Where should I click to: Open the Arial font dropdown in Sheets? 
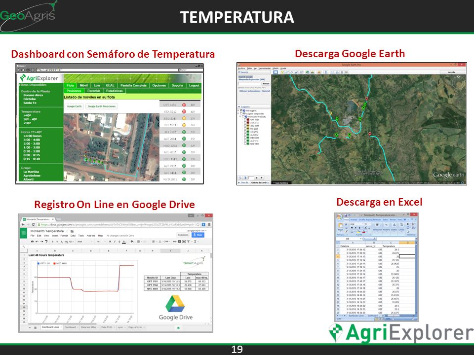(84, 242)
